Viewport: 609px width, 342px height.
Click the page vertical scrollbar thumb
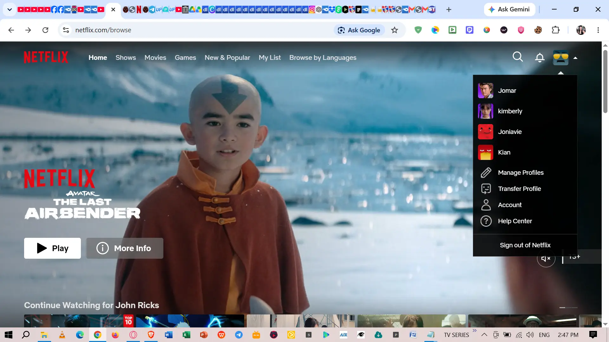tap(605, 82)
